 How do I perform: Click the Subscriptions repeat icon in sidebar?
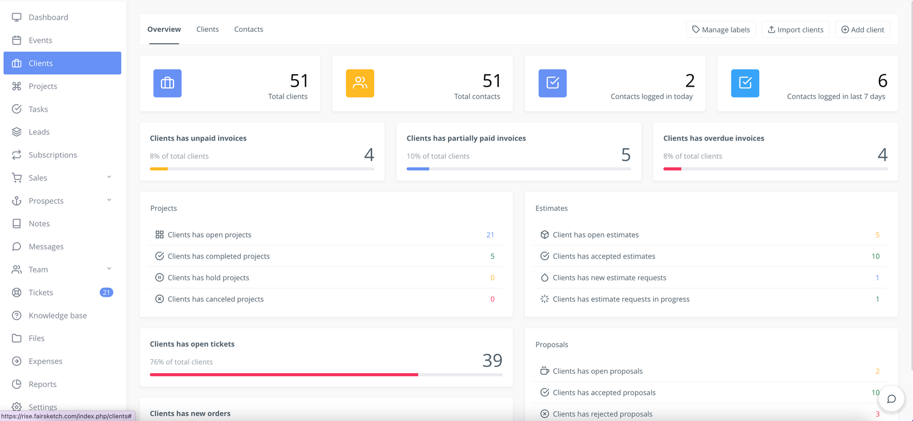(17, 155)
